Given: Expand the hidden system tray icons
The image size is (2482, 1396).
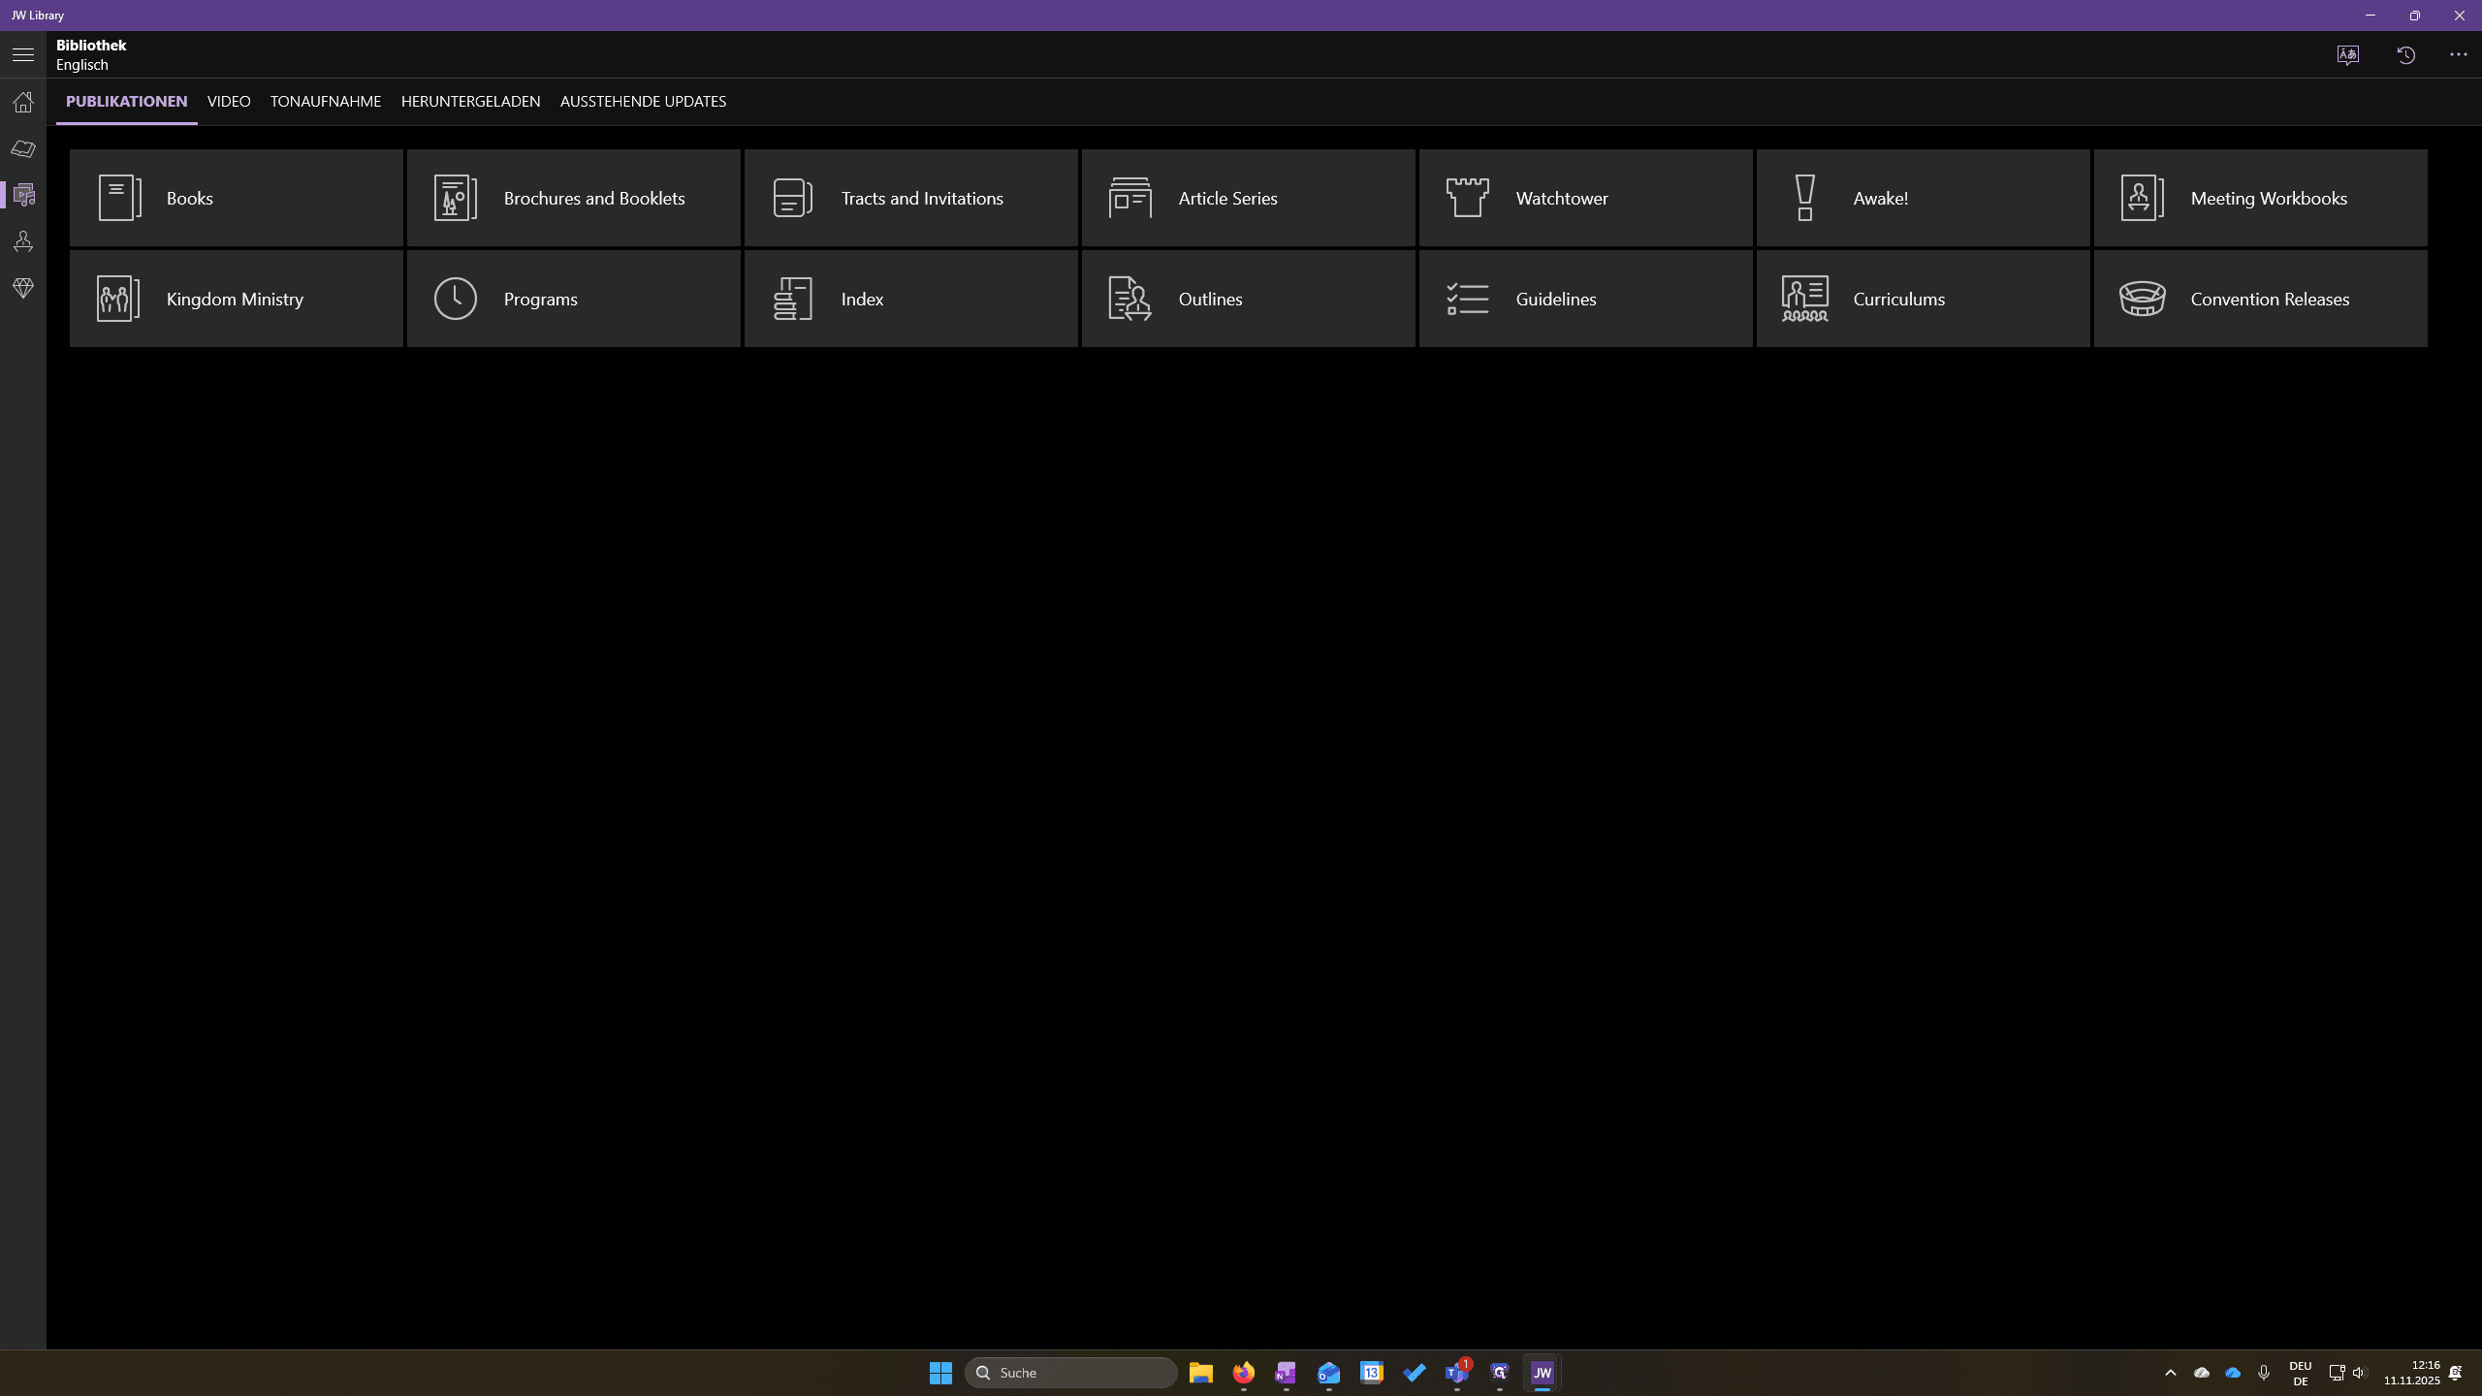Looking at the screenshot, I should click(2171, 1373).
